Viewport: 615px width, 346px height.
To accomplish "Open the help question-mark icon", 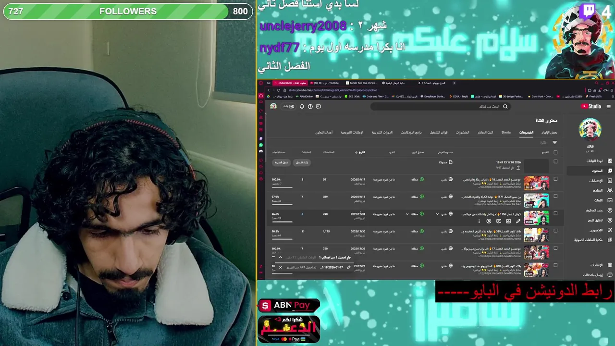I will (x=310, y=107).
